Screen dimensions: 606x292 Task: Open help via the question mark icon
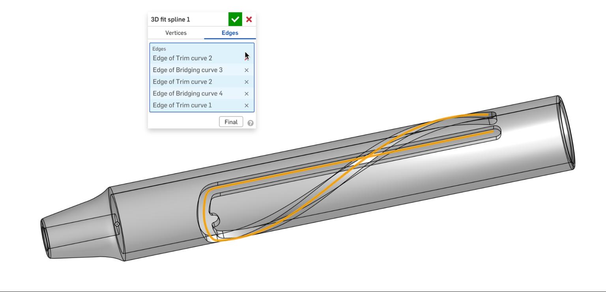click(x=250, y=122)
